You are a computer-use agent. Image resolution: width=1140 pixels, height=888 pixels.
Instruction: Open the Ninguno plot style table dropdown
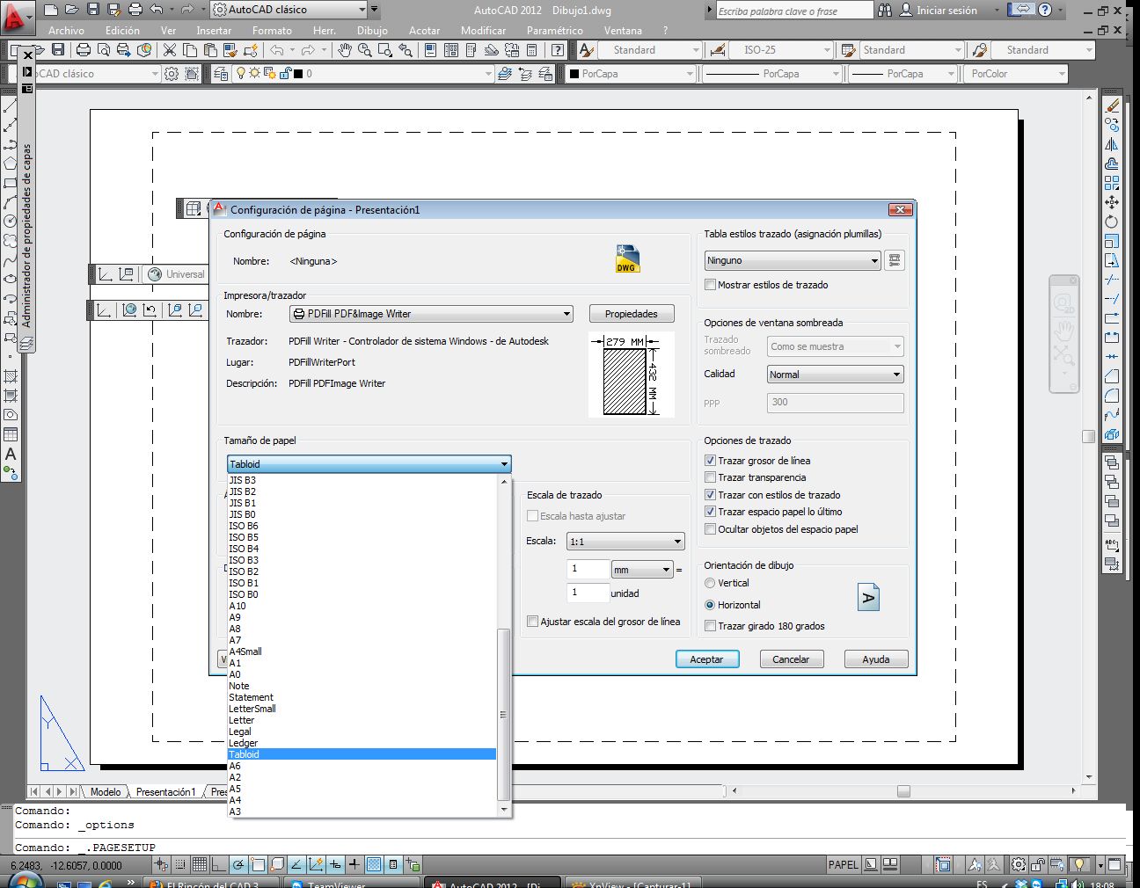click(793, 260)
